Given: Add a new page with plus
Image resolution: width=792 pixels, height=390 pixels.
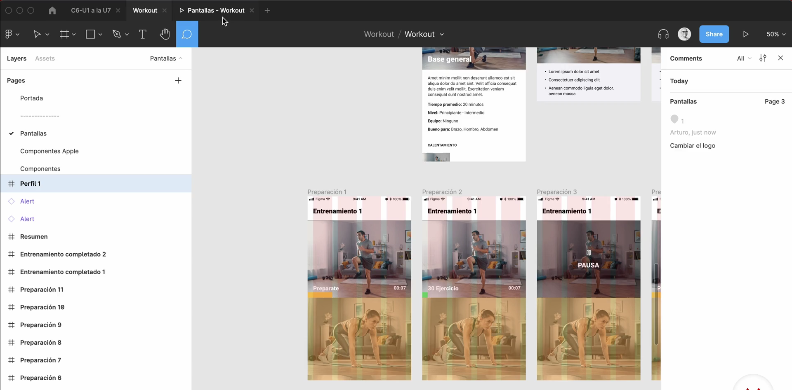Looking at the screenshot, I should click(x=178, y=81).
